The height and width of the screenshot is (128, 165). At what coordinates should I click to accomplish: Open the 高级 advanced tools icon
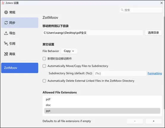tap(6, 54)
